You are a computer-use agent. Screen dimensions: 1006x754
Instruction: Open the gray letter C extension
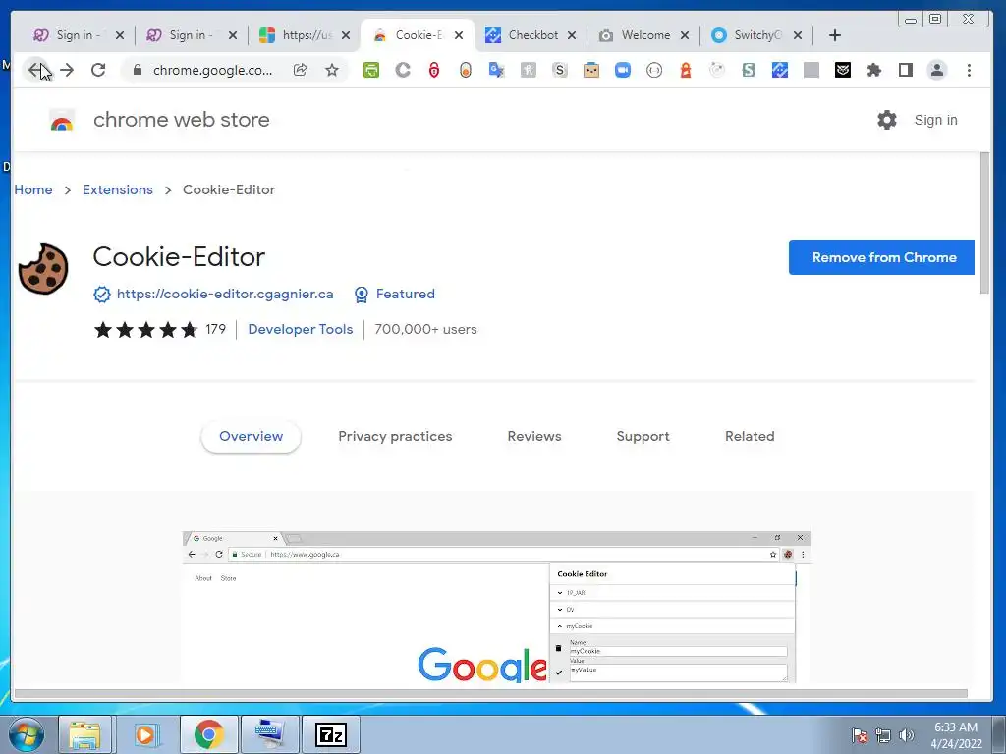pos(402,70)
